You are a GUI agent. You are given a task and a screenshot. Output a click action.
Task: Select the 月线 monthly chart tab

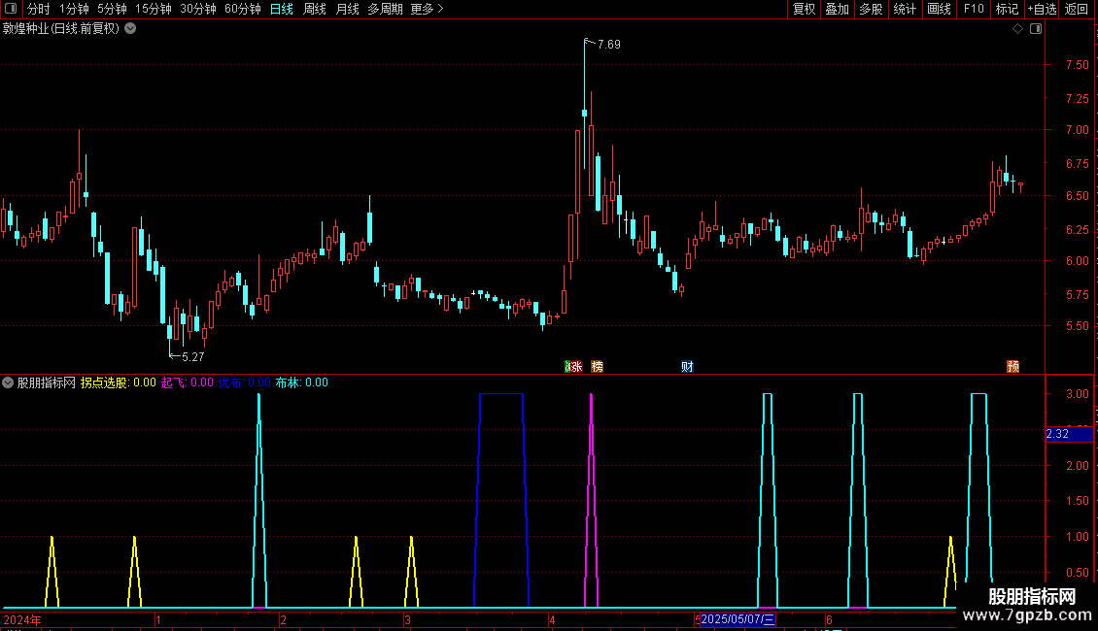pos(347,9)
